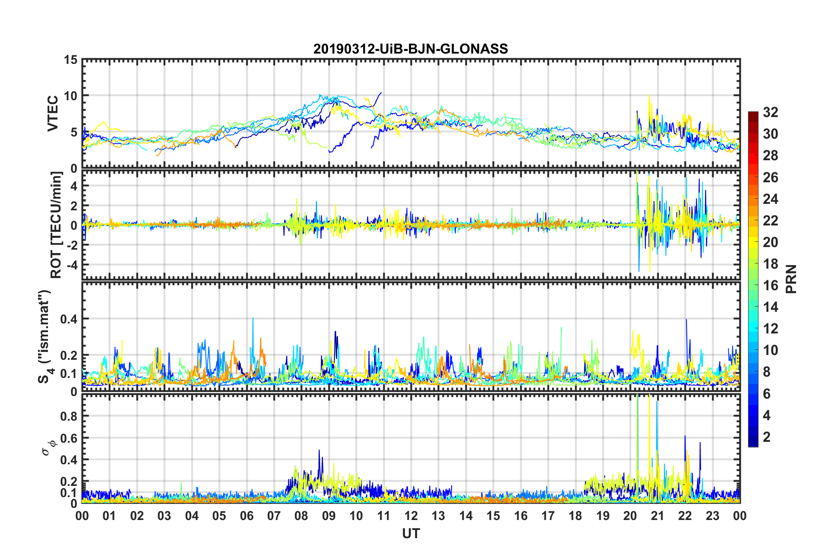Click the x-axis tick label 09

329,516
